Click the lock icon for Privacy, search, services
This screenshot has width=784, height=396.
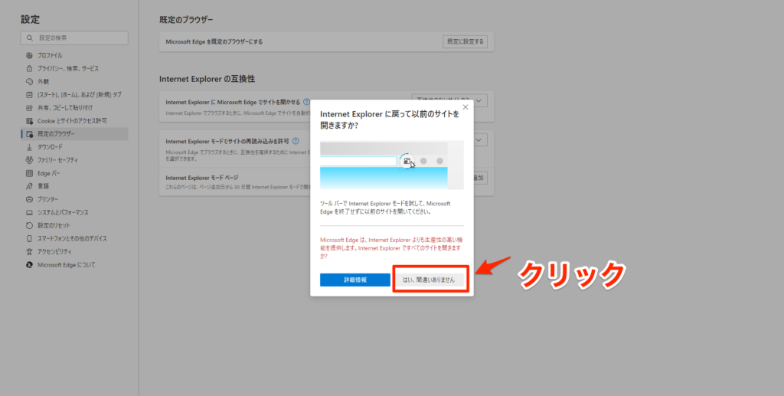tap(29, 68)
